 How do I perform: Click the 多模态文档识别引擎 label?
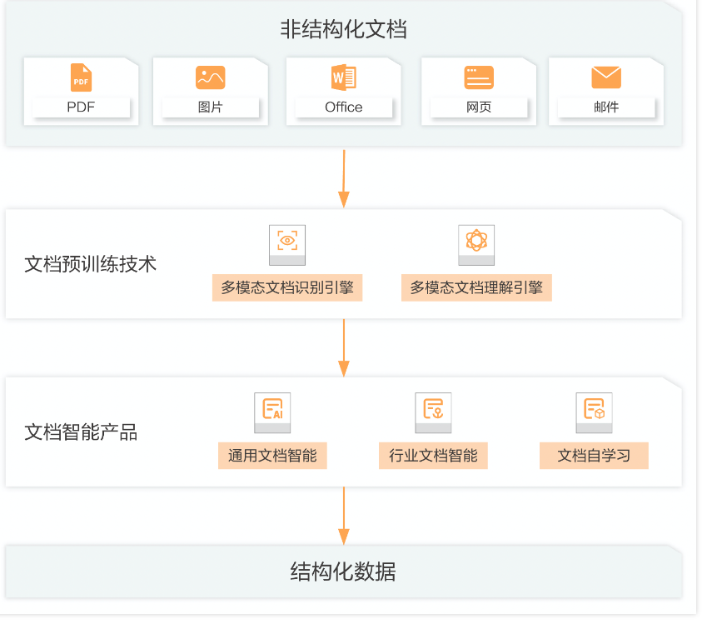click(x=287, y=287)
